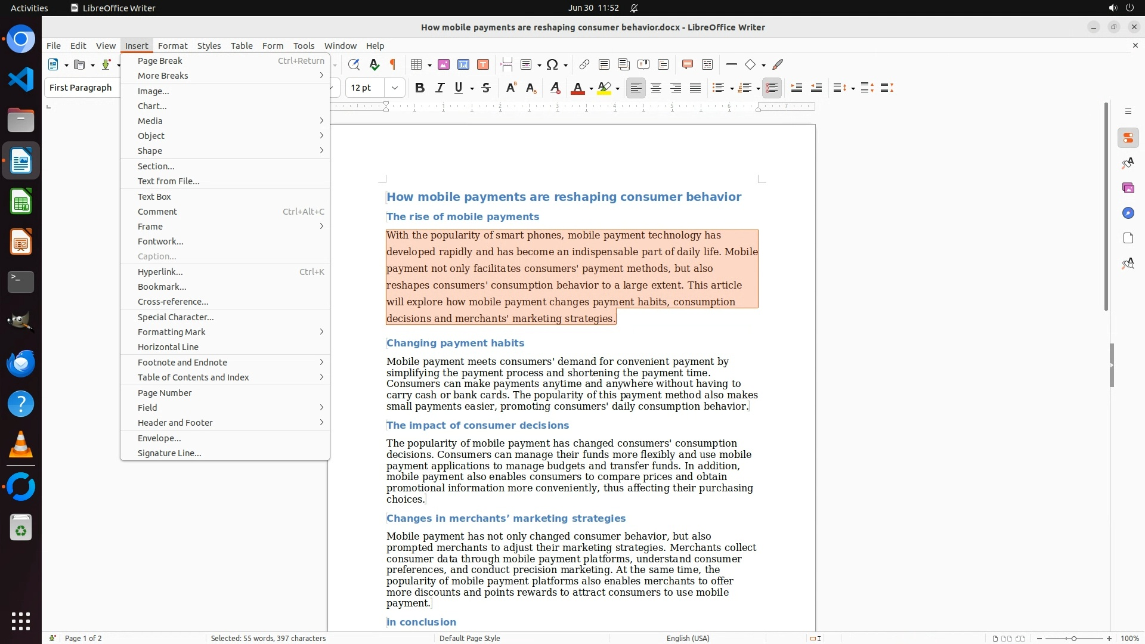This screenshot has width=1145, height=644.
Task: Open the 12 pt font size dropdown
Action: click(395, 88)
